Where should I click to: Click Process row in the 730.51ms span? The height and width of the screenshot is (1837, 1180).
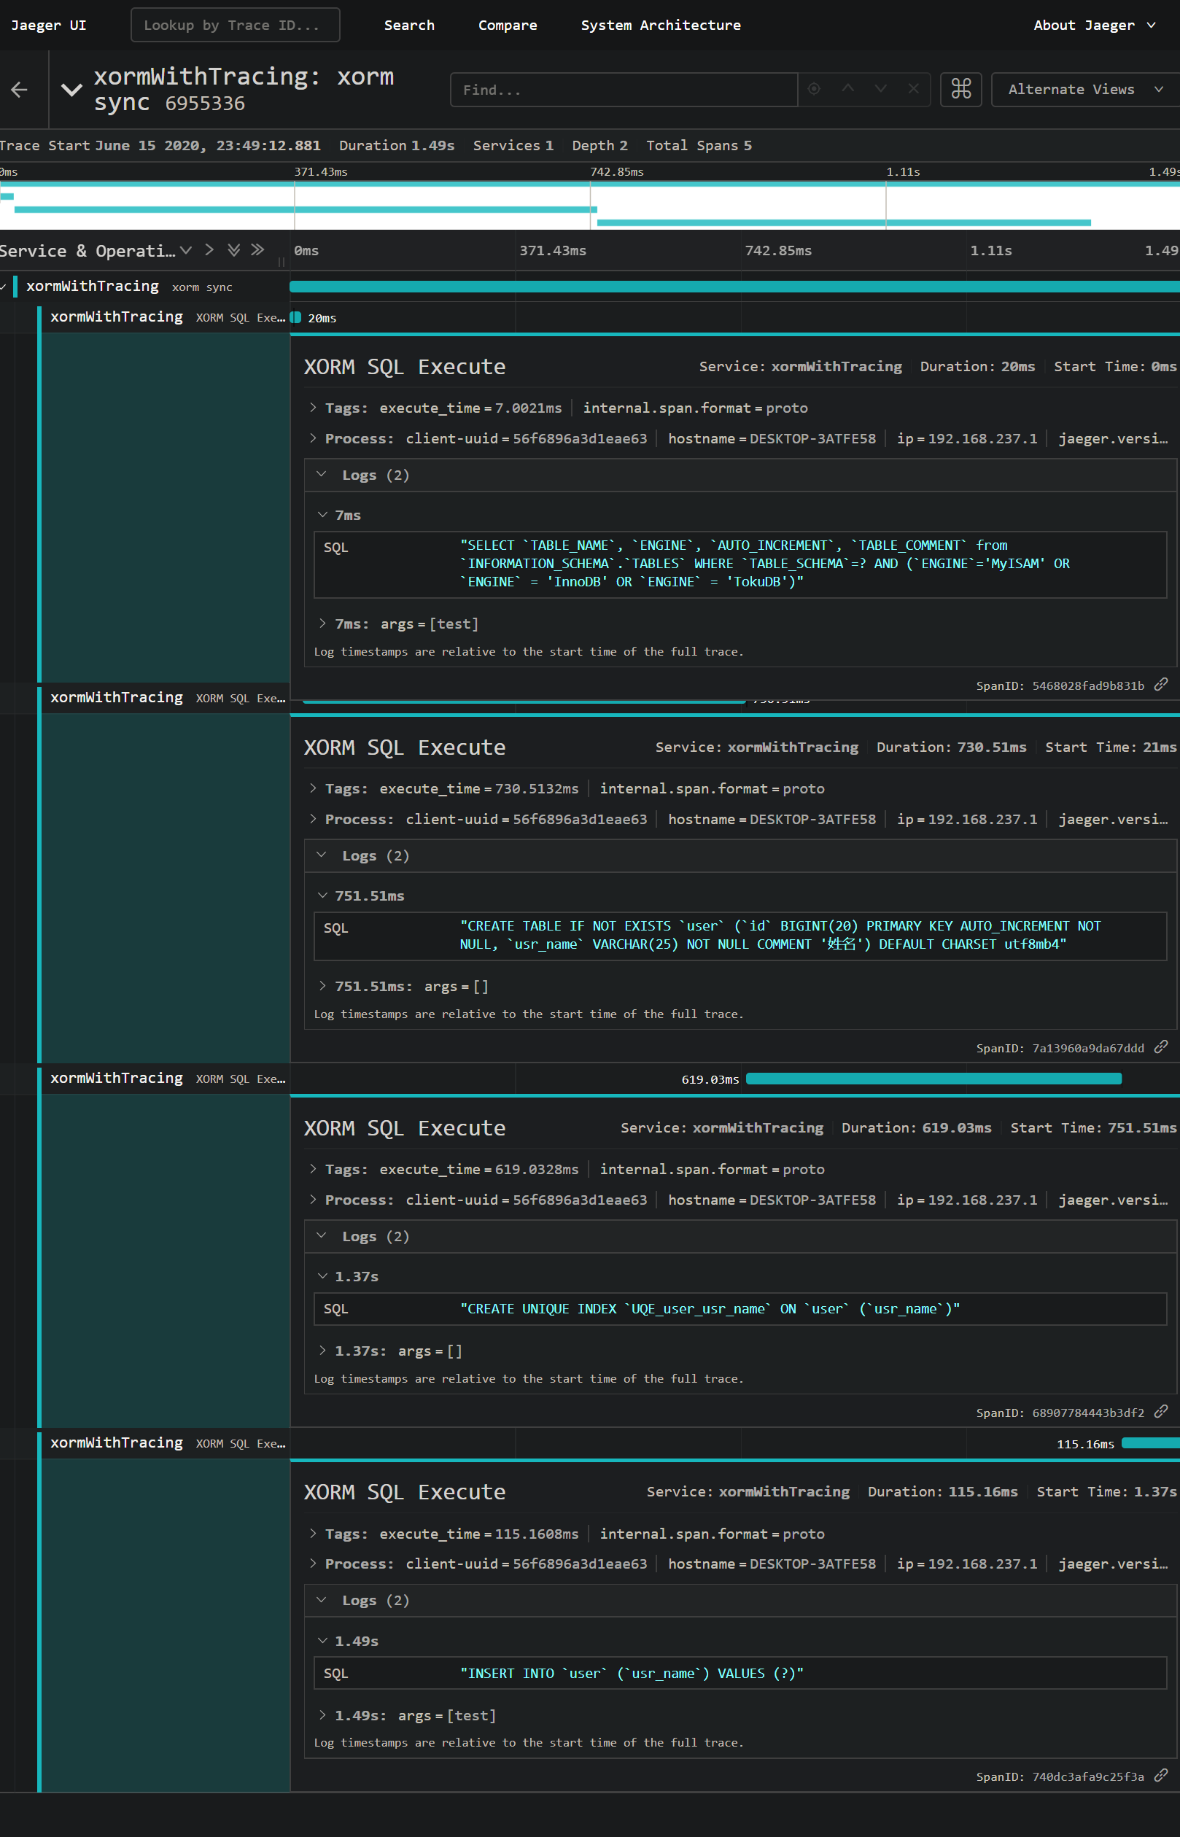coord(739,820)
